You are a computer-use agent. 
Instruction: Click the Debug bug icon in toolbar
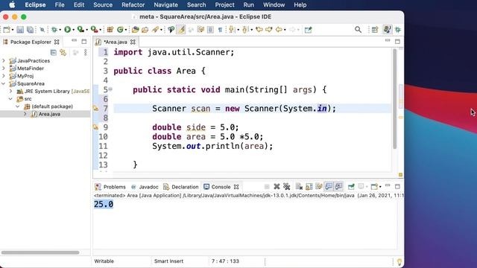[54, 30]
